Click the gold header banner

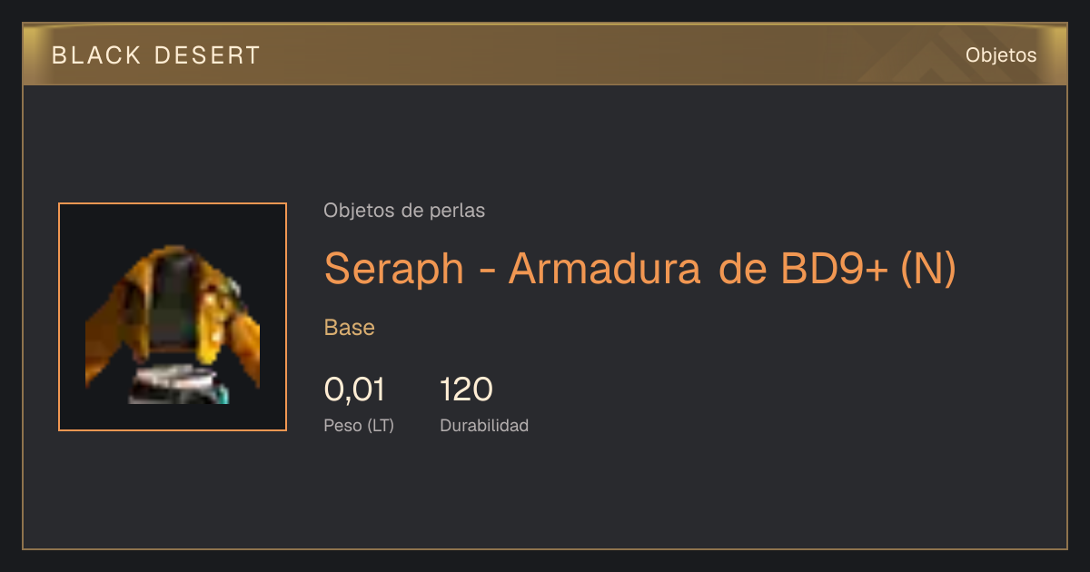[x=545, y=54]
